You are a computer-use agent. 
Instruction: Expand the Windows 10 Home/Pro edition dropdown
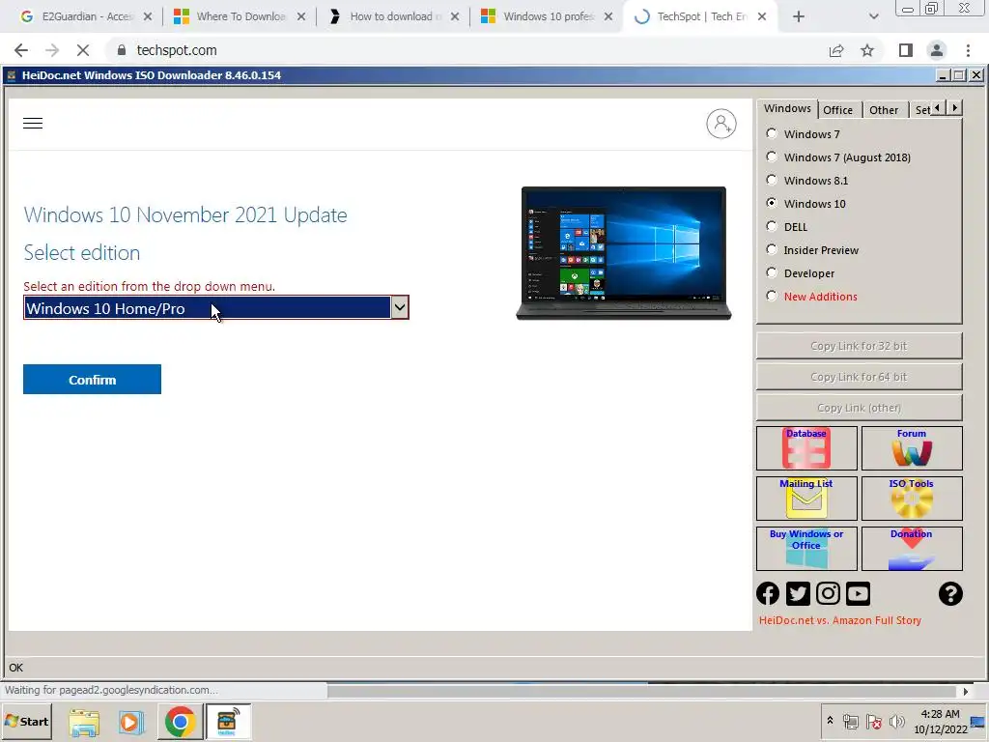click(x=400, y=307)
